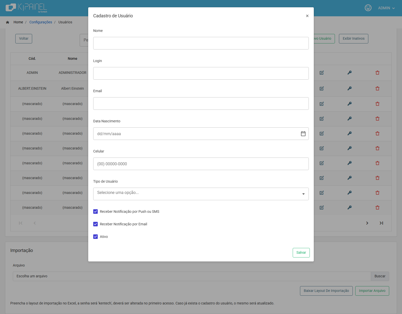
Task: Click key icon in first (mascarado) row
Action: (349, 104)
